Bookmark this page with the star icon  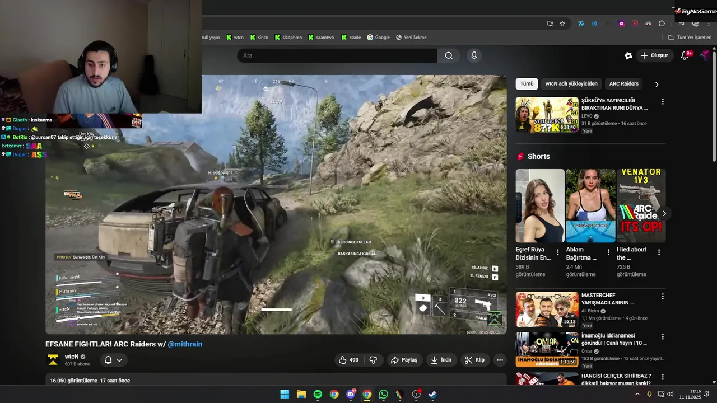[x=562, y=24]
